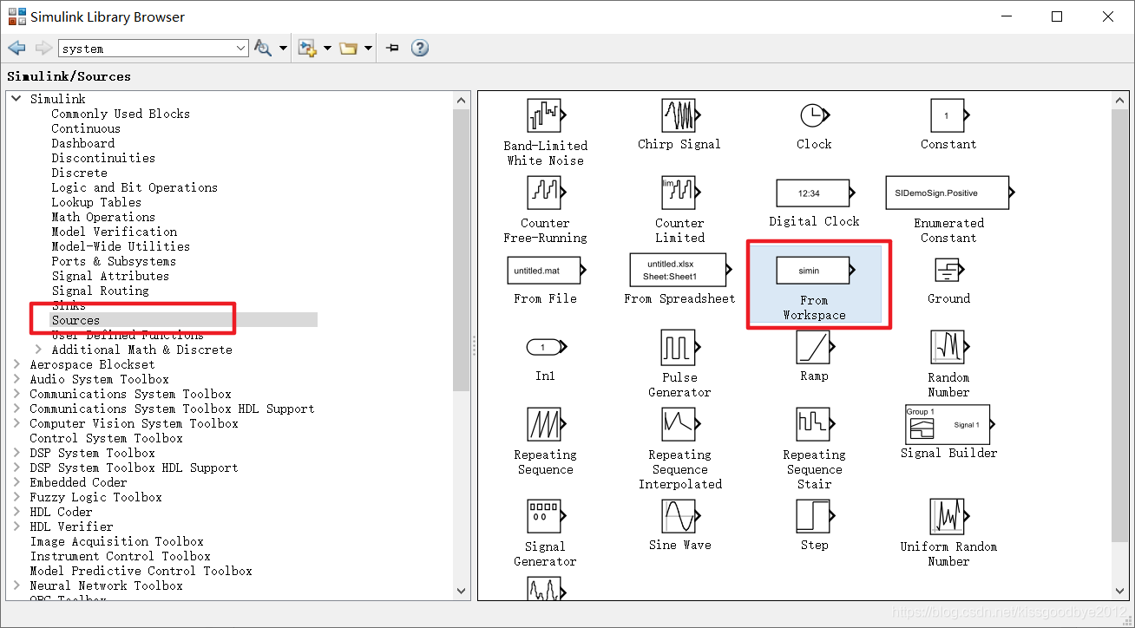The image size is (1135, 628).
Task: Select the Sine Wave block
Action: click(x=679, y=516)
